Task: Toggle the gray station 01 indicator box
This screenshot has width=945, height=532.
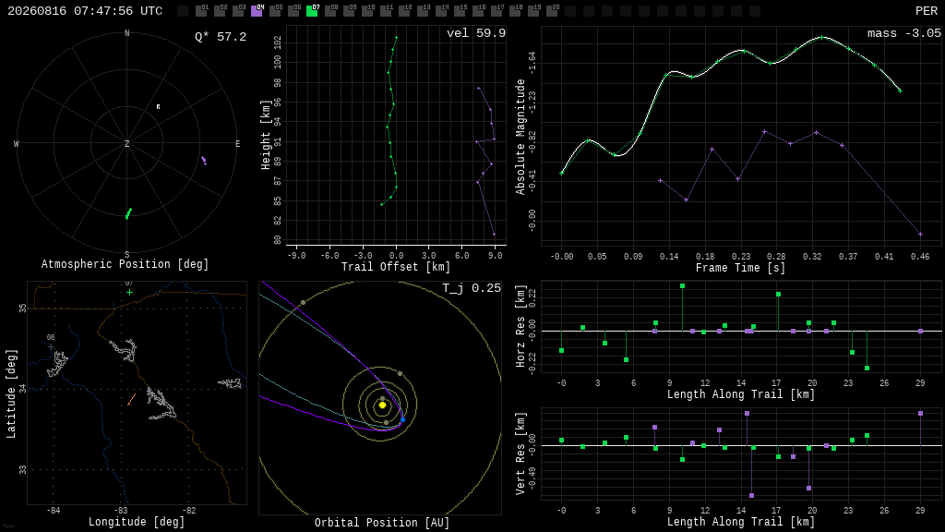Action: tap(201, 11)
